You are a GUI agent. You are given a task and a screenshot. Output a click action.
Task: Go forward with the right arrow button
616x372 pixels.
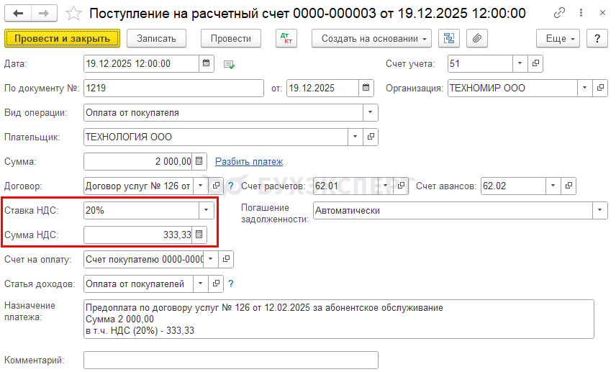(x=44, y=14)
